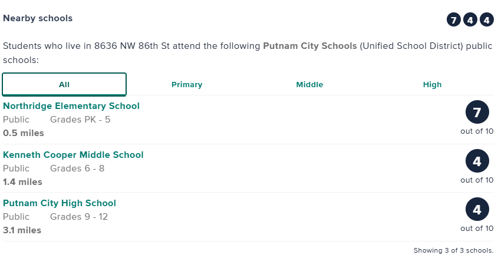The width and height of the screenshot is (498, 258).
Task: Click the small middle 4 badge in header
Action: 470,20
